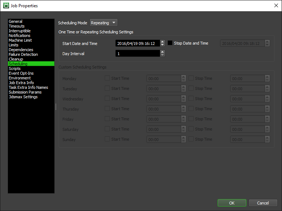The height and width of the screenshot is (211, 282).
Task: Click the OK button
Action: 232,203
